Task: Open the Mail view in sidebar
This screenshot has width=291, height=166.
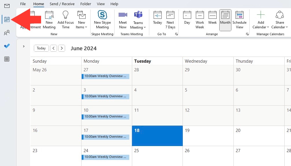Action: click(7, 6)
